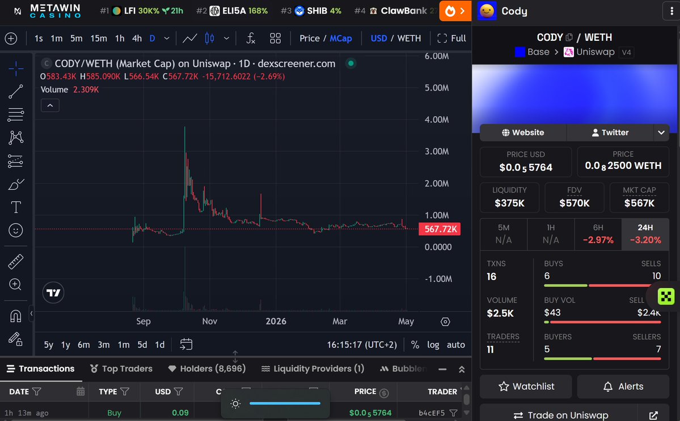Open the date calendar icon in table header
This screenshot has width=680, height=421.
click(x=81, y=392)
